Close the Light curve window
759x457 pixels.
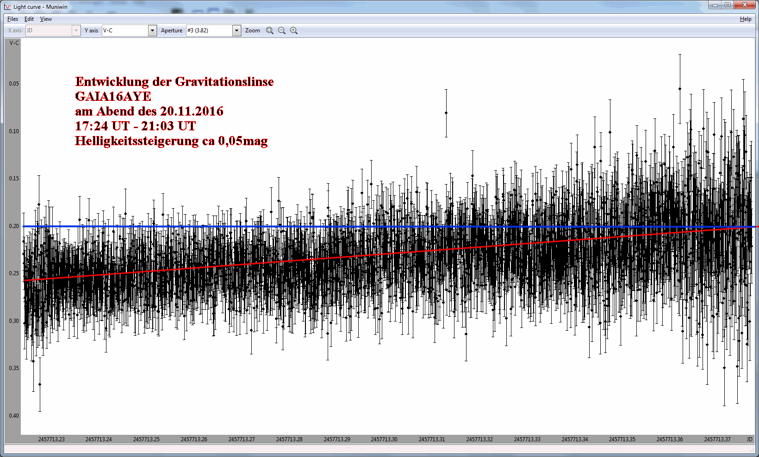click(745, 5)
